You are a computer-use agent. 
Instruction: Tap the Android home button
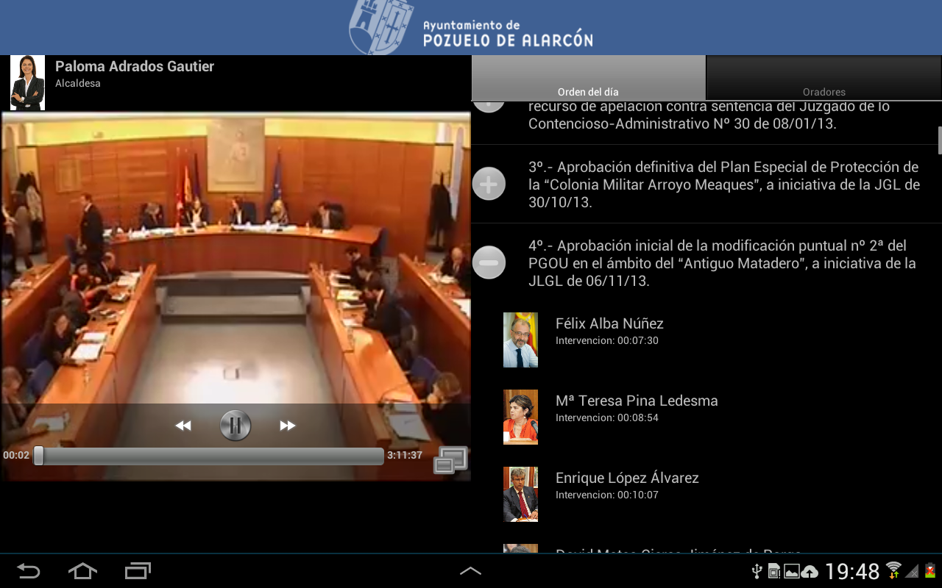click(x=82, y=570)
